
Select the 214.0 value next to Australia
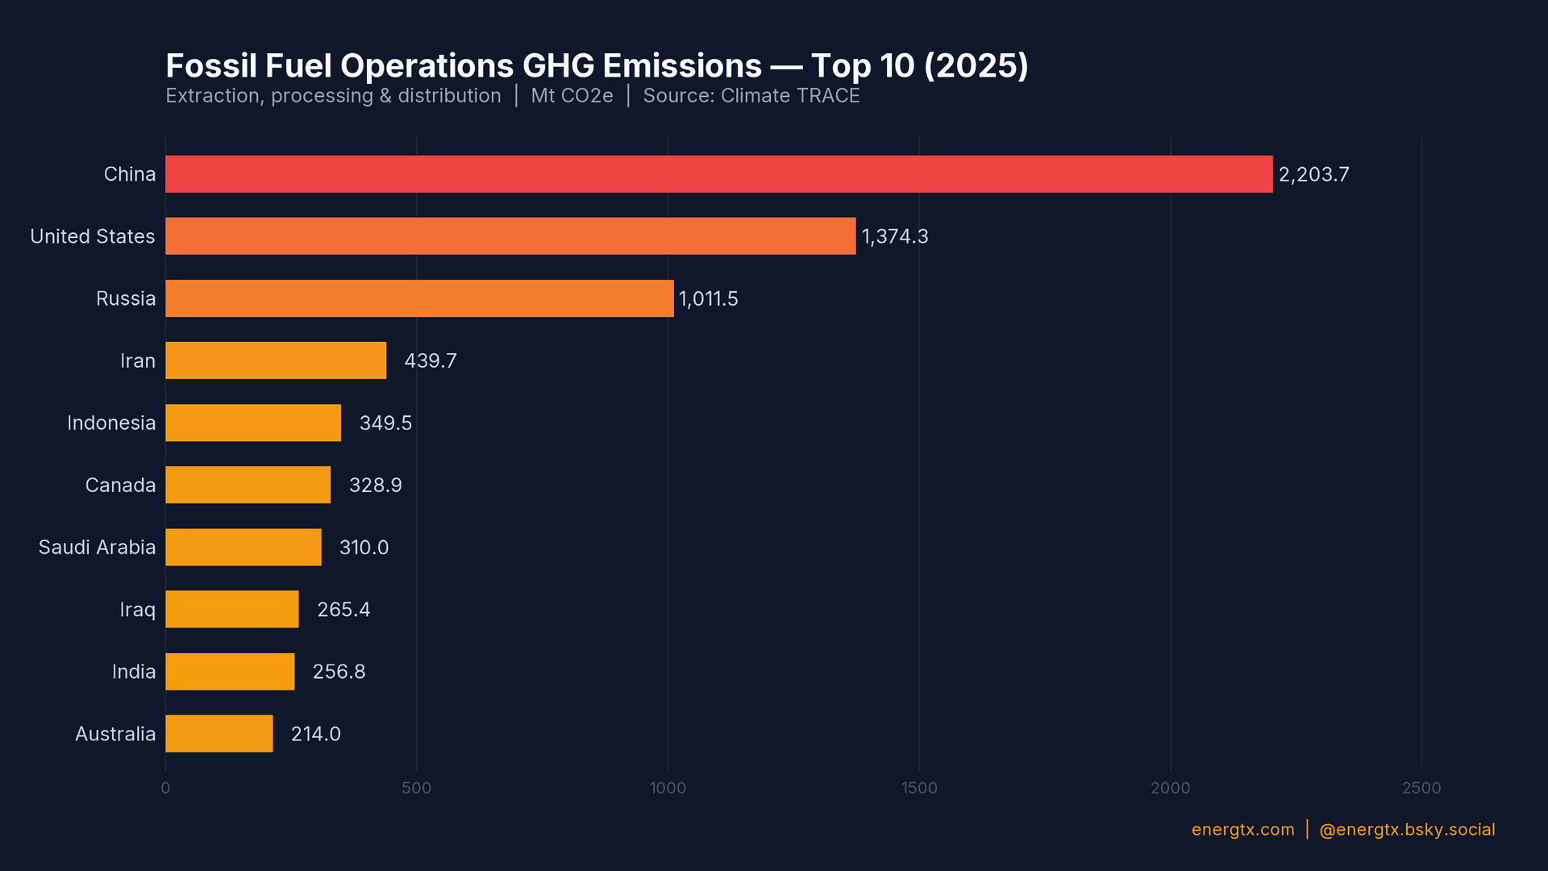pyautogui.click(x=315, y=734)
